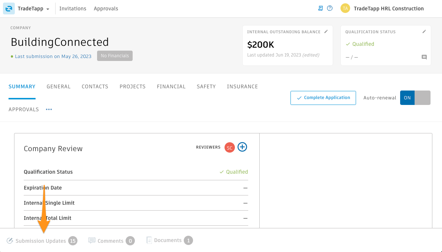Click the TradeTapp logo icon
The height and width of the screenshot is (252, 442).
pos(9,8)
